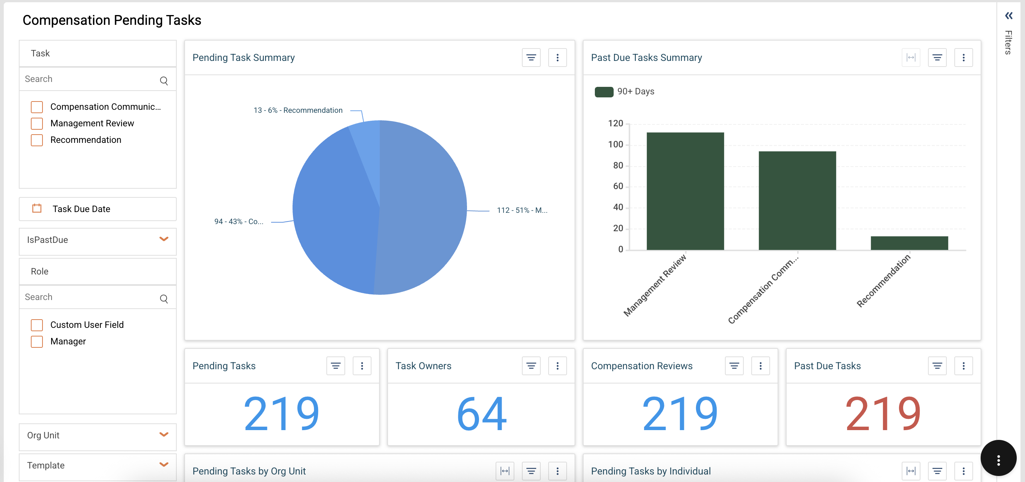1025x482 pixels.
Task: Expand the IsPastDue dropdown
Action: [x=164, y=239]
